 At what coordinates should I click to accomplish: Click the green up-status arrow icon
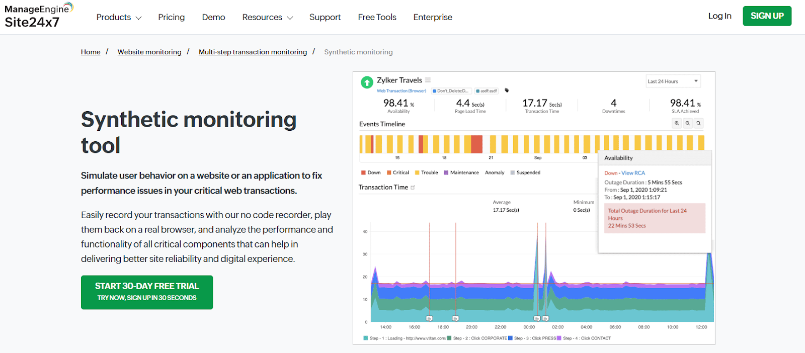click(367, 82)
